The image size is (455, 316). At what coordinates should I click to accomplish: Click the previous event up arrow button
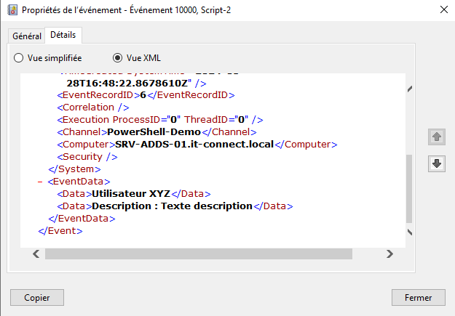[437, 137]
